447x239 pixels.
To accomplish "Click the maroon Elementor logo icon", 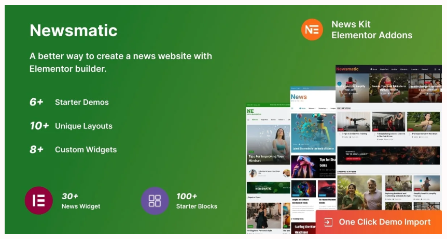I will click(x=39, y=200).
